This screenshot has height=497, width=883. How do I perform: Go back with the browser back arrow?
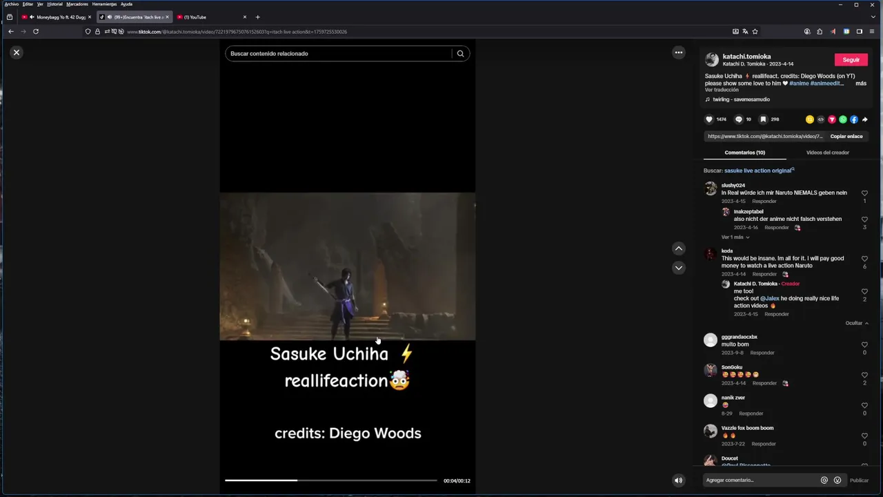coord(11,31)
